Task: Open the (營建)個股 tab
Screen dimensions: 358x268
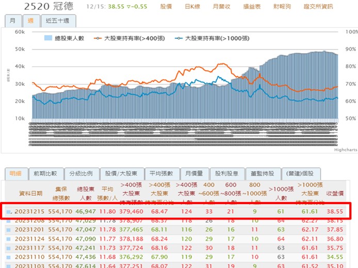Action: coord(300,174)
